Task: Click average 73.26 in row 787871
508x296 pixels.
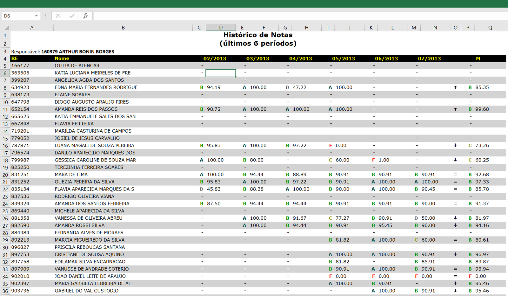Action: coord(482,145)
